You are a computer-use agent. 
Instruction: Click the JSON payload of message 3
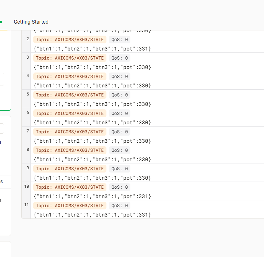tap(92, 67)
